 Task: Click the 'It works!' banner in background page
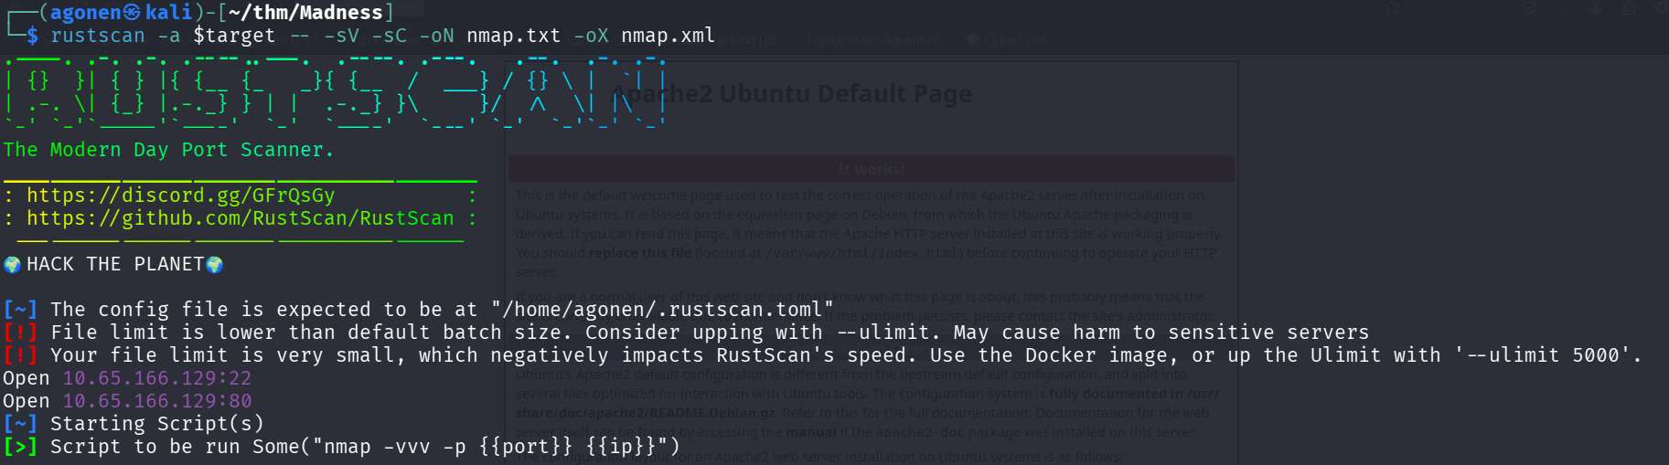point(871,169)
